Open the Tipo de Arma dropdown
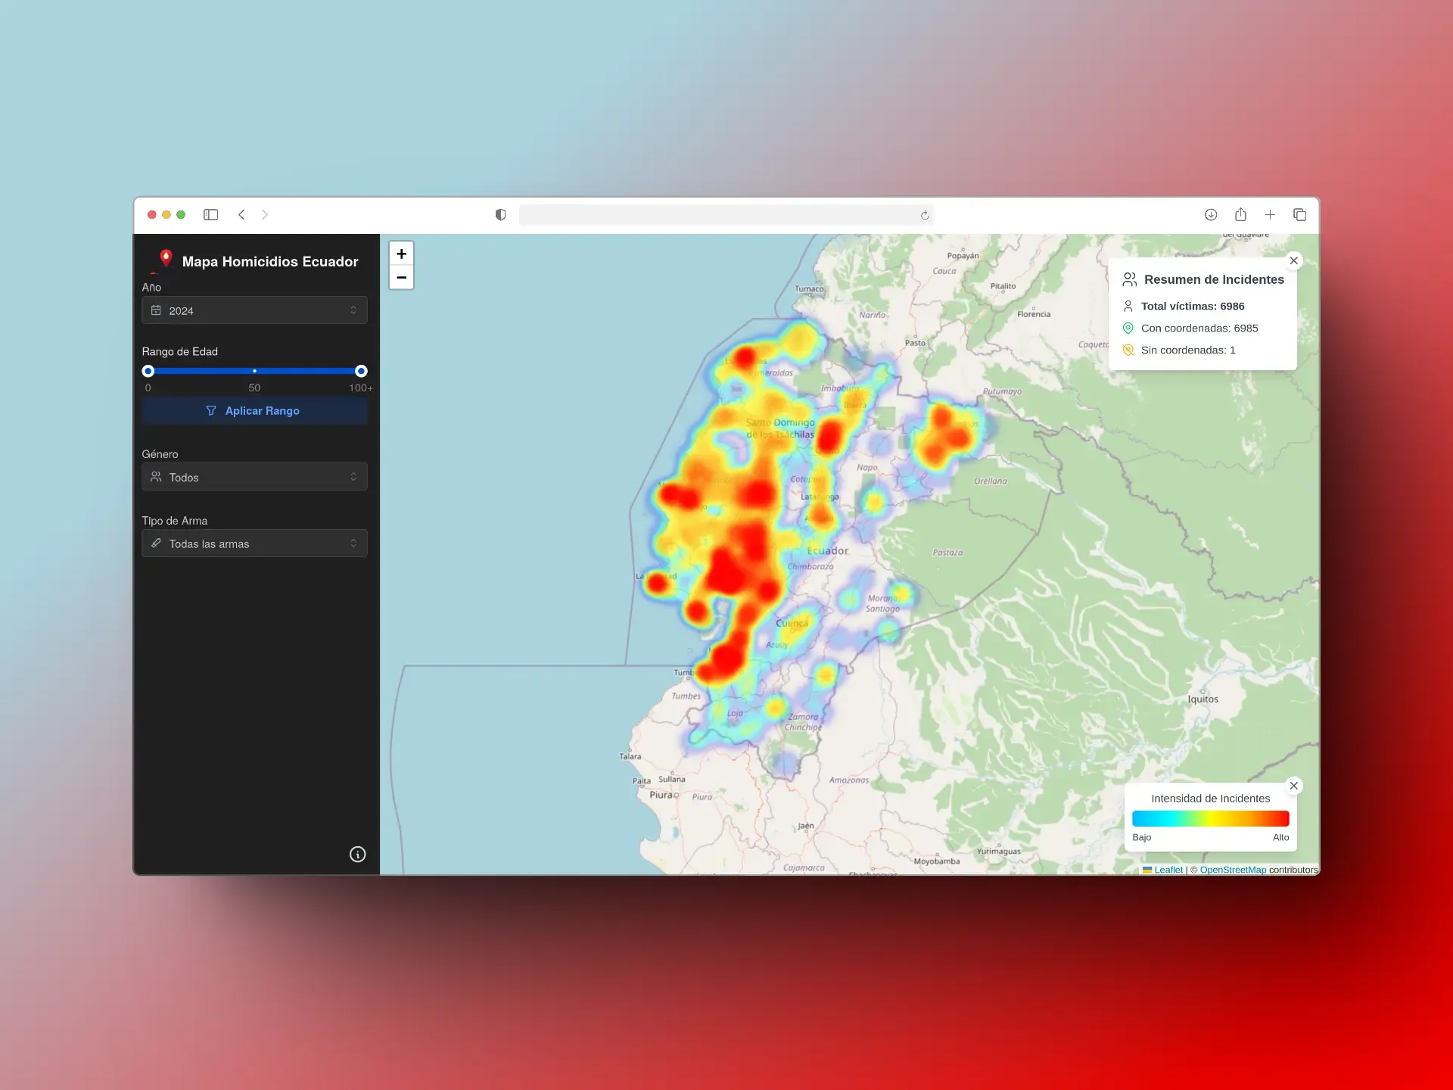1453x1090 pixels. click(254, 543)
